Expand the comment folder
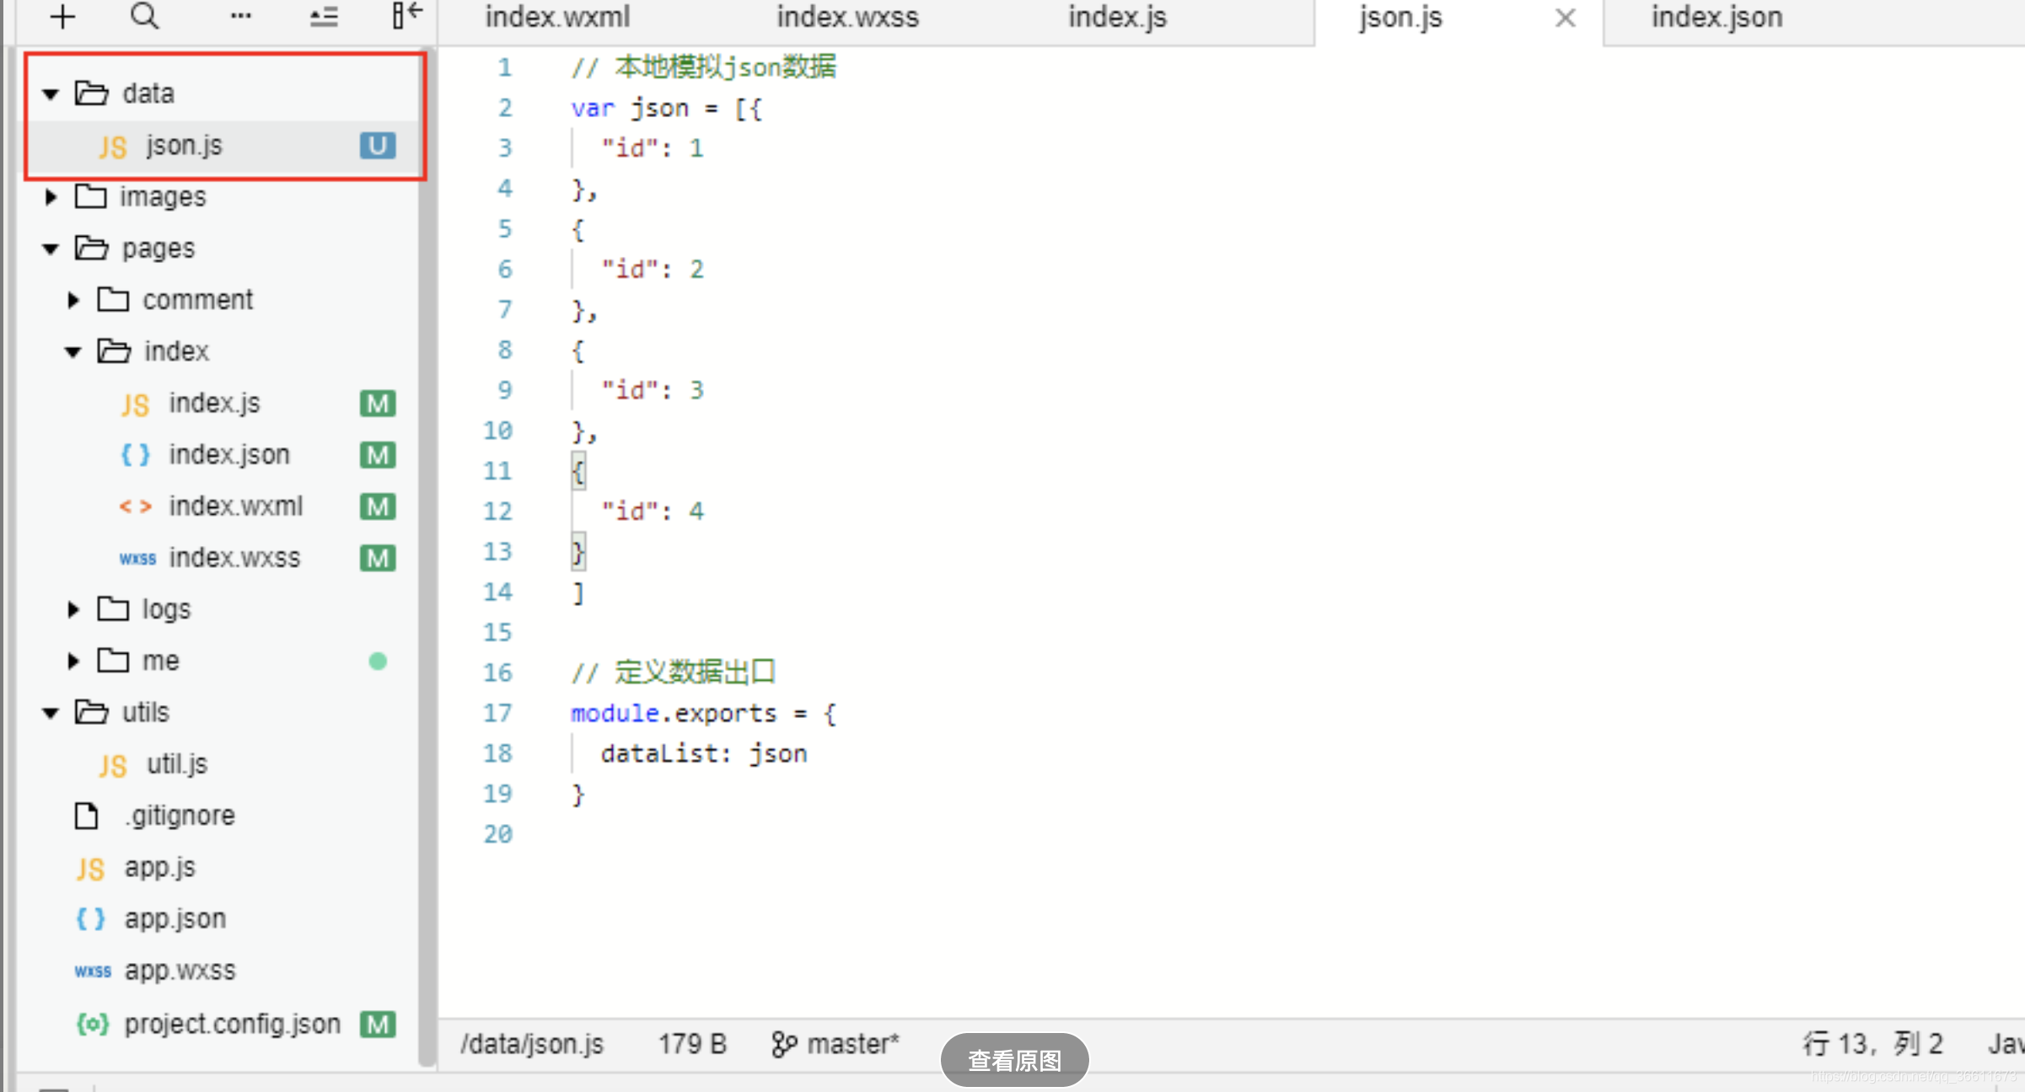Image resolution: width=2025 pixels, height=1092 pixels. 73,300
